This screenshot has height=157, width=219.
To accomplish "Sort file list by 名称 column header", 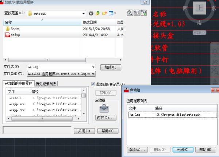I will pyautogui.click(x=42, y=22).
